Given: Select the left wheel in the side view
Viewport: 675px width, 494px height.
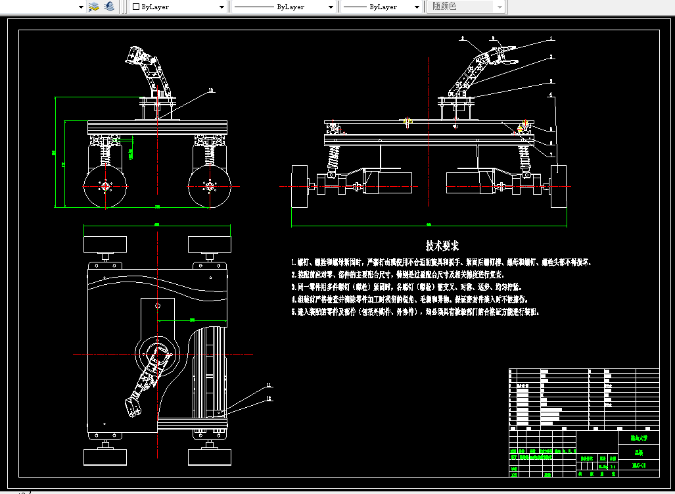Looking at the screenshot, I should point(105,187).
